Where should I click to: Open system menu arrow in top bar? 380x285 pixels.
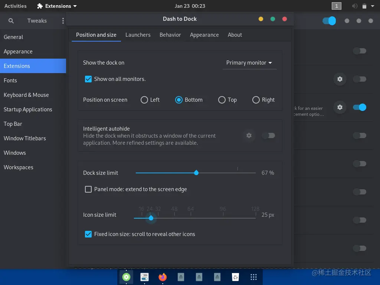pos(373,6)
